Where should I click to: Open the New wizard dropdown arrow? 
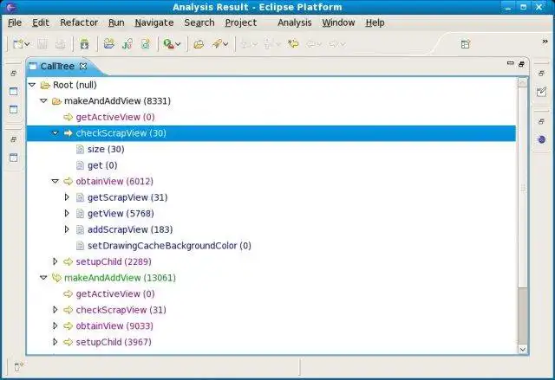(x=27, y=44)
